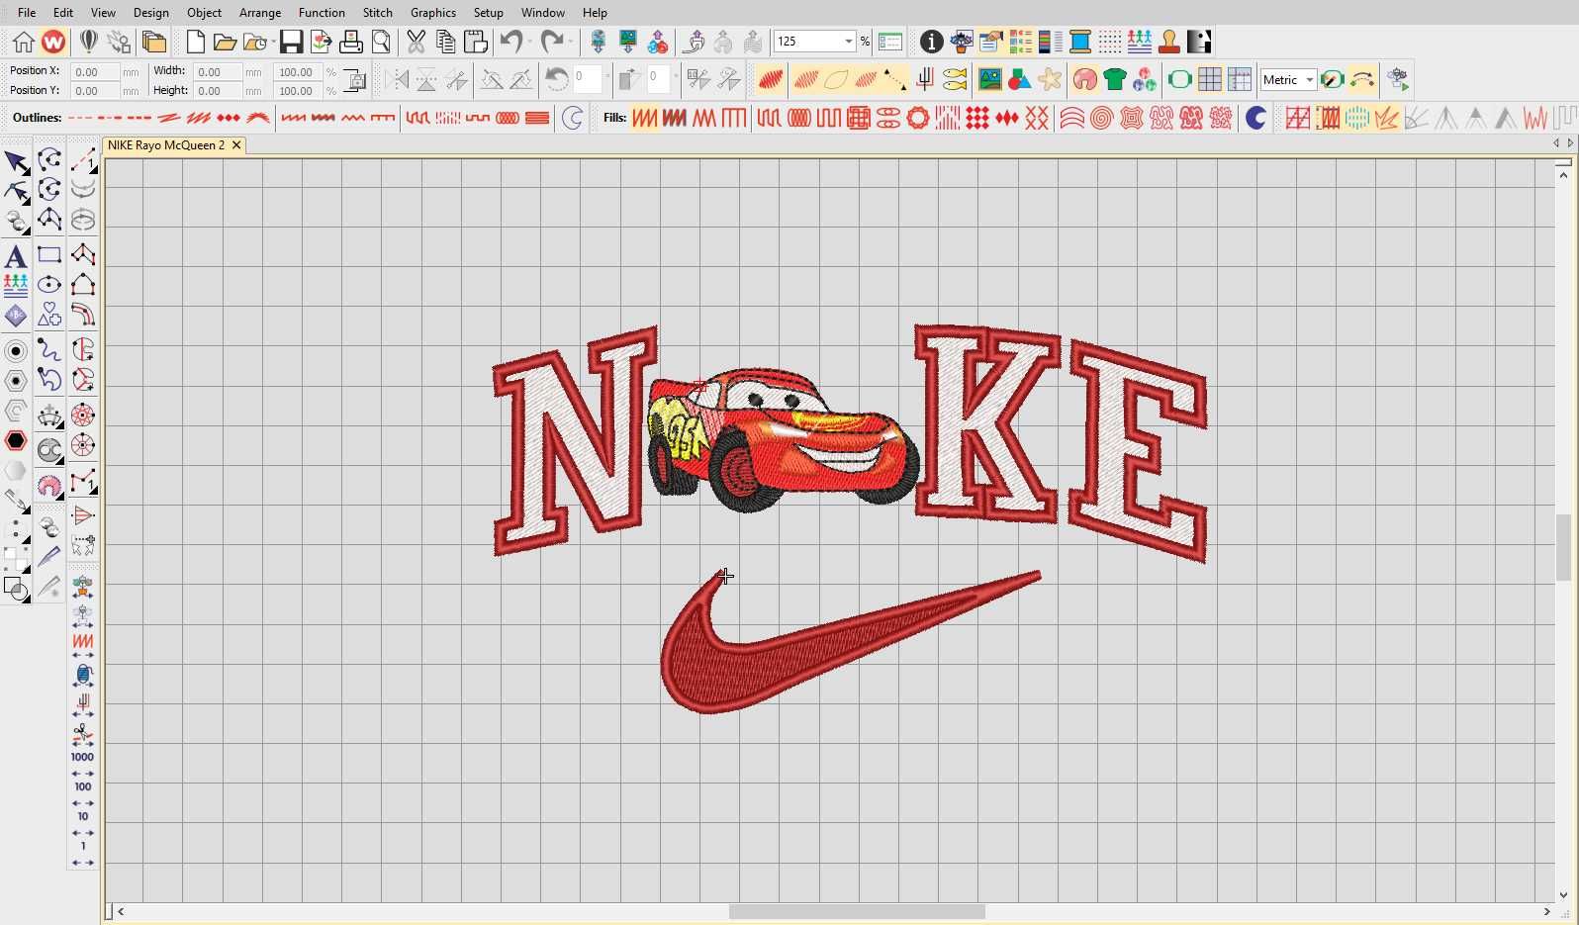Expand the recent files arrow beside open
This screenshot has width=1579, height=925.
(273, 42)
